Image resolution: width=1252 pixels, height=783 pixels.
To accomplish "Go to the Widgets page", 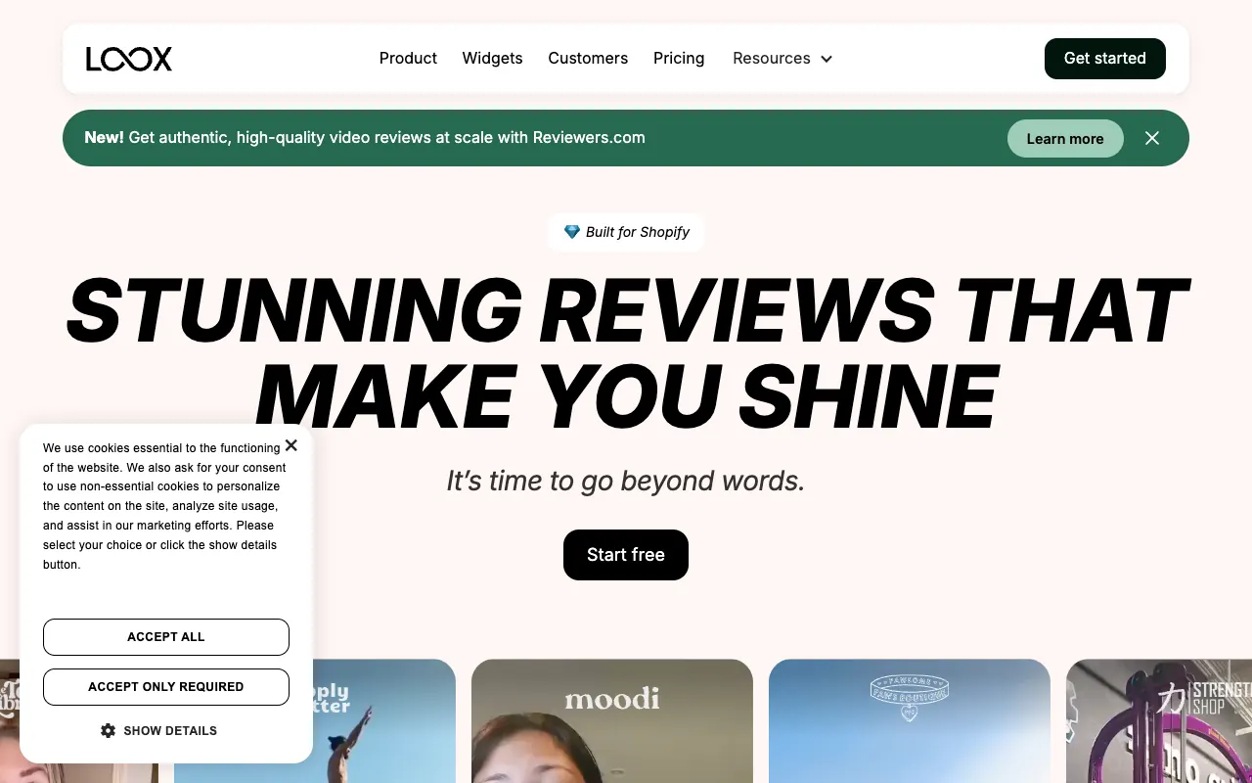I will (x=492, y=59).
